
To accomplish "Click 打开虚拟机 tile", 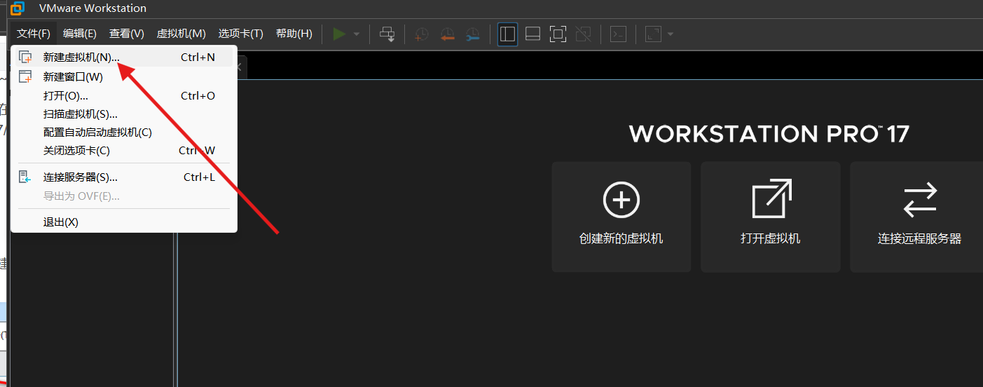I will pos(771,217).
